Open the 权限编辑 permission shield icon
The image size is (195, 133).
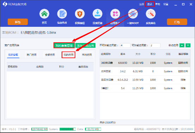80,14
